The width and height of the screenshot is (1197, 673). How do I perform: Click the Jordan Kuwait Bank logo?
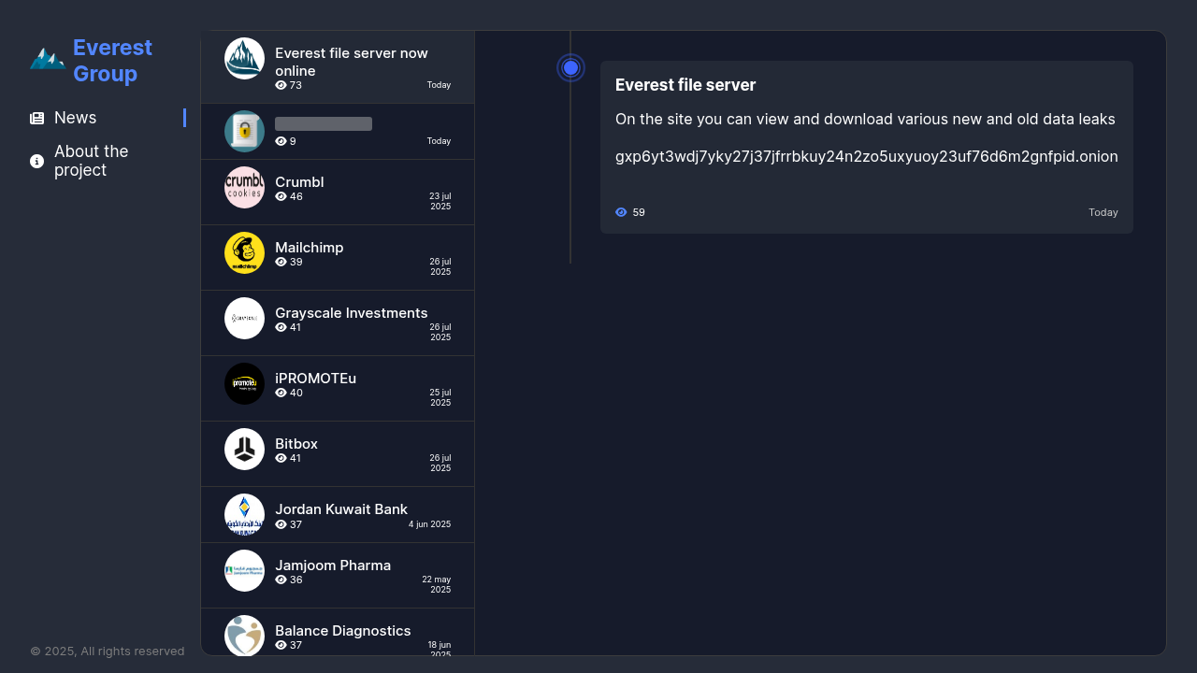click(x=244, y=514)
